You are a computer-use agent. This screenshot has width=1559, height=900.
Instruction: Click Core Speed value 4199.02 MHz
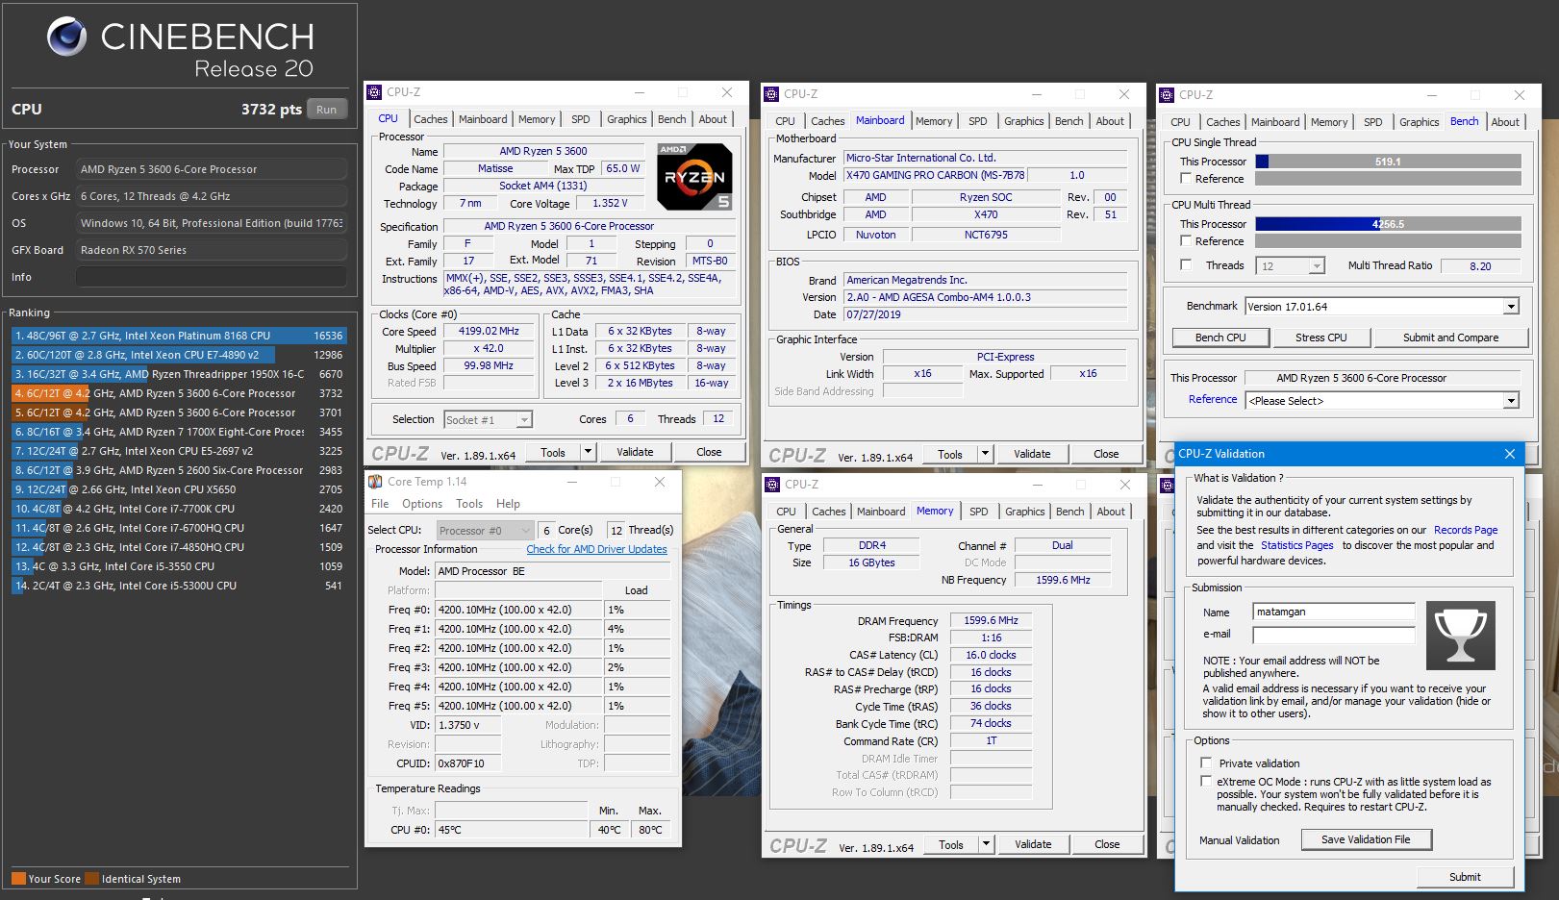(x=489, y=331)
